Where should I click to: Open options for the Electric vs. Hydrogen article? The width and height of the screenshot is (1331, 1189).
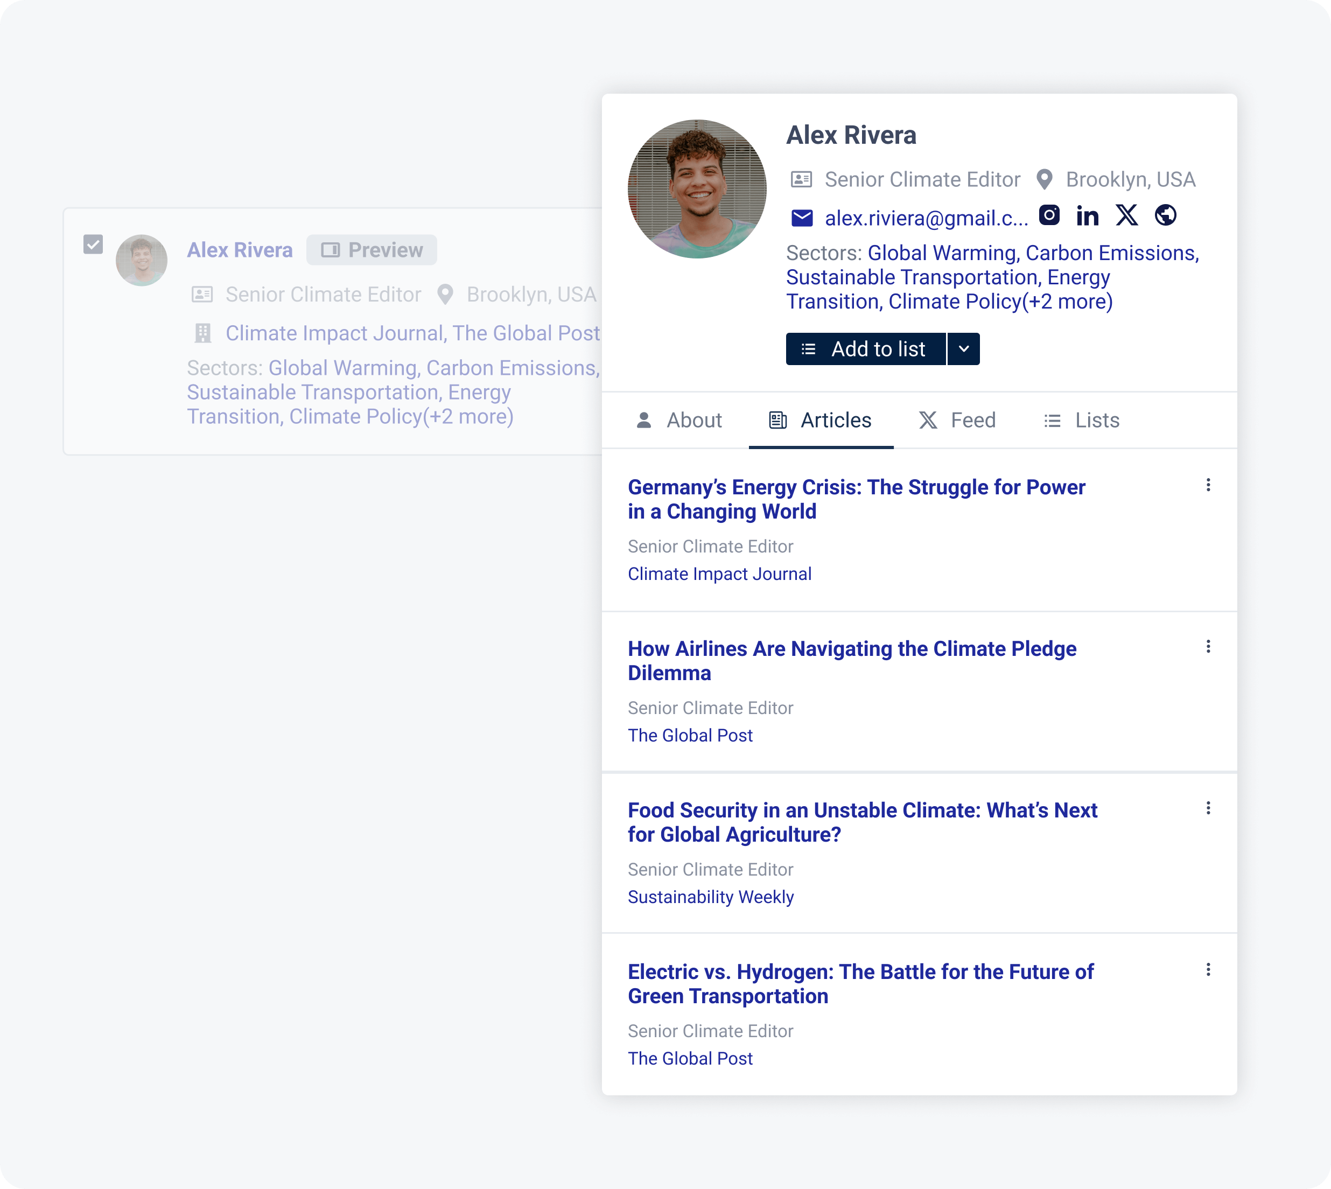(x=1208, y=969)
